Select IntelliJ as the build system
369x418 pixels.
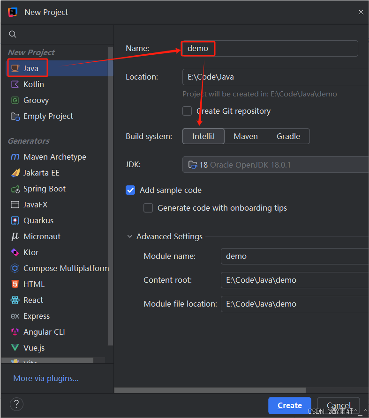[203, 136]
